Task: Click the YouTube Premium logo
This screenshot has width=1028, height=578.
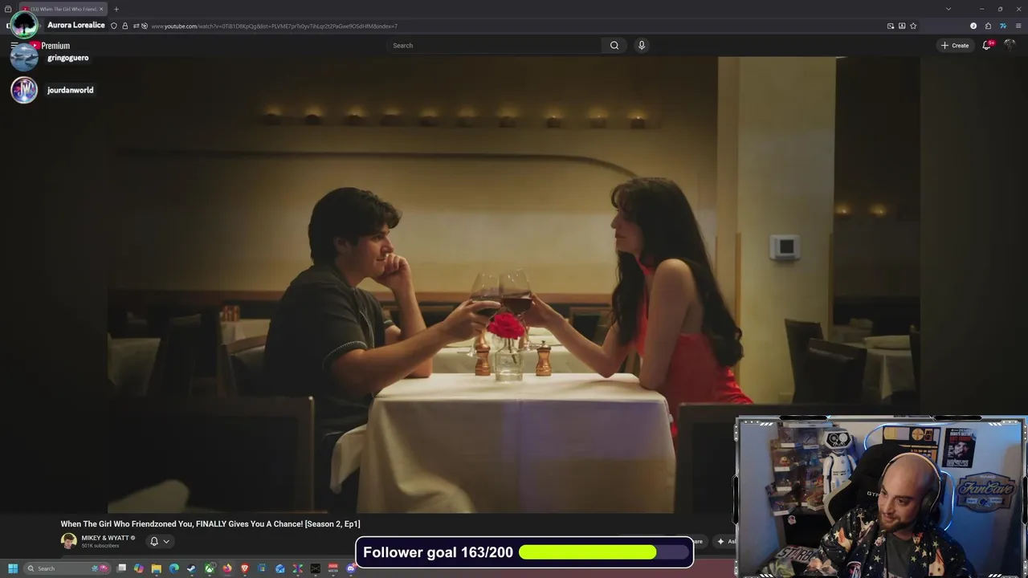Action: (50, 46)
